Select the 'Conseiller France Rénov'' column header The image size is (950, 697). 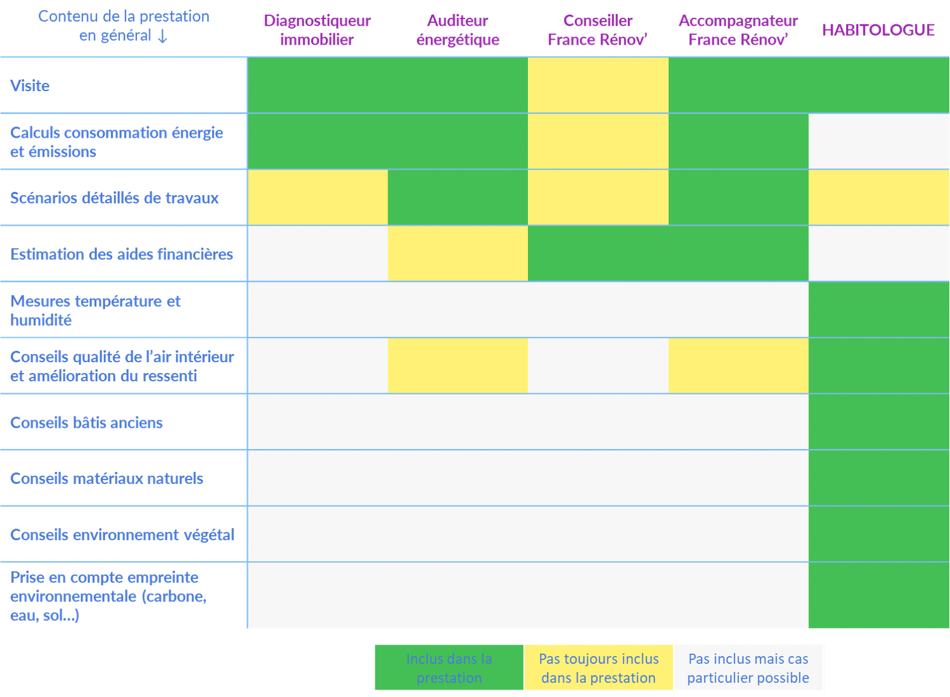point(597,30)
